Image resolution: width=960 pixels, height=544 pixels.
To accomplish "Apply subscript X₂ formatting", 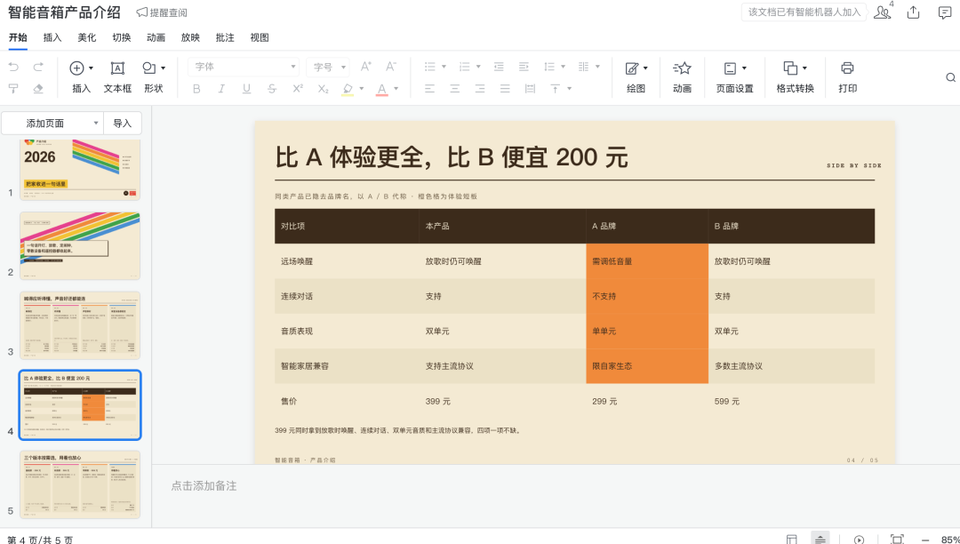I will click(323, 89).
